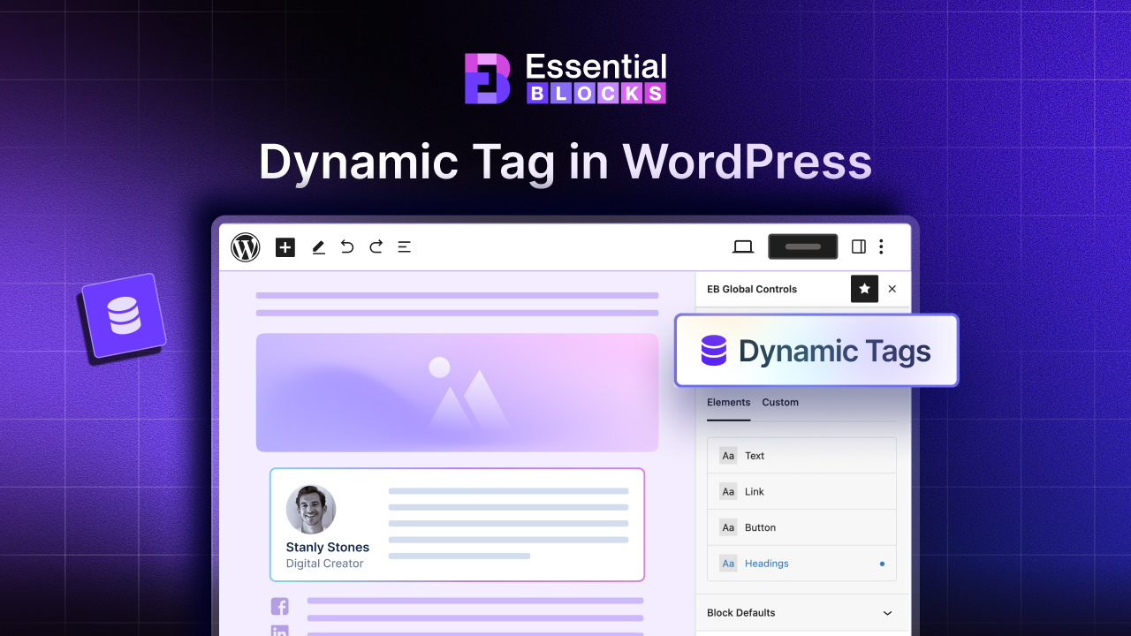Switch the laptop preview device icon
This screenshot has height=636, width=1131.
click(743, 247)
